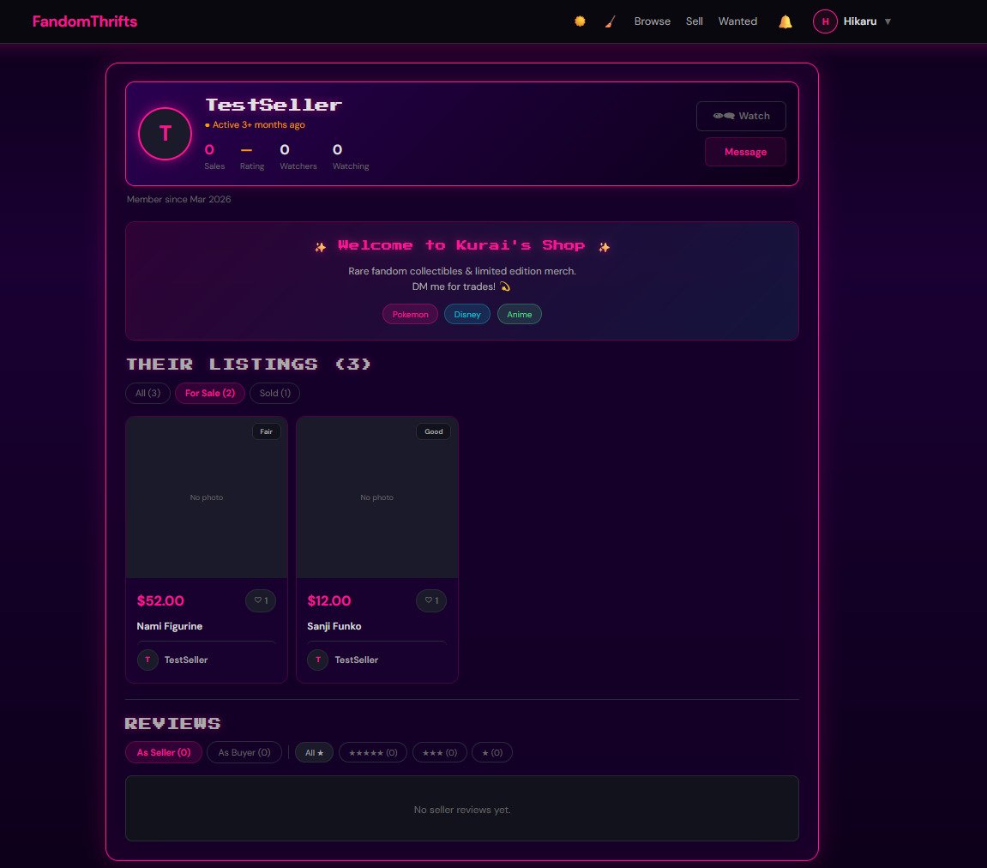Click the Good condition badge

point(434,431)
